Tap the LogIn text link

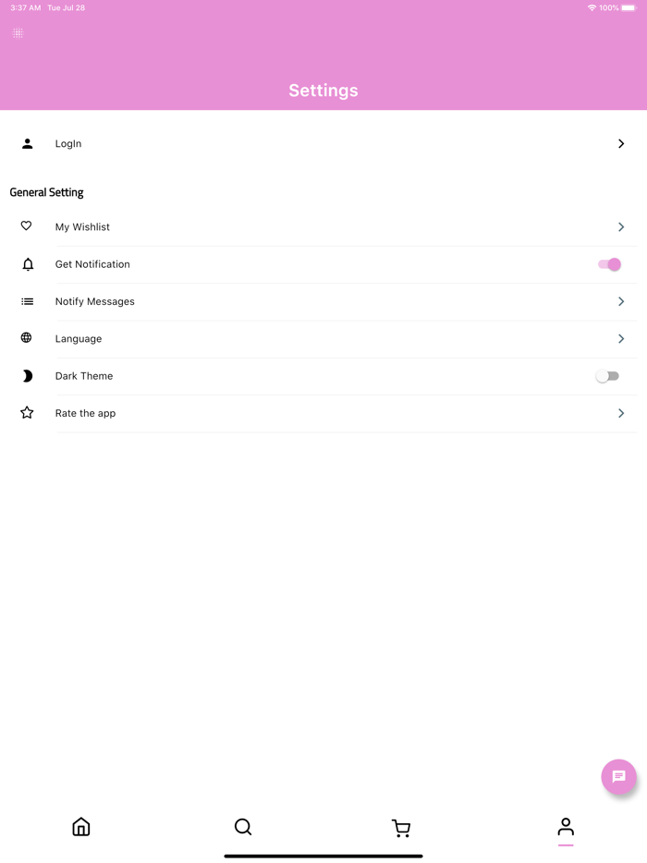68,144
